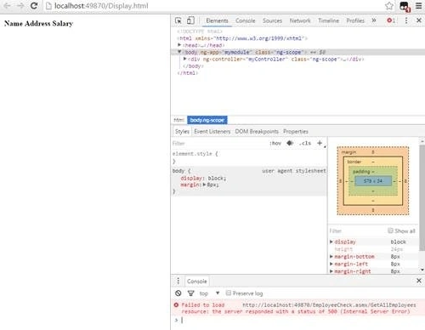Click the Computed properties filter field
Image resolution: width=425 pixels, height=330 pixels.
[357, 230]
